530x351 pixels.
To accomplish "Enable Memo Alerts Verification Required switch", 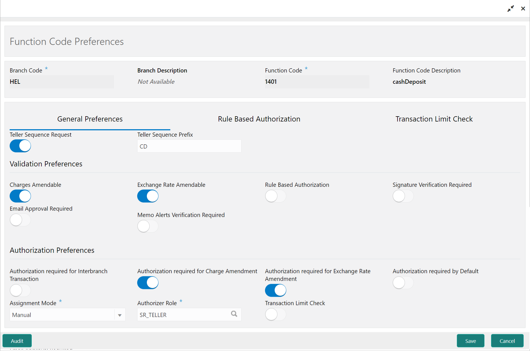I will (x=148, y=226).
